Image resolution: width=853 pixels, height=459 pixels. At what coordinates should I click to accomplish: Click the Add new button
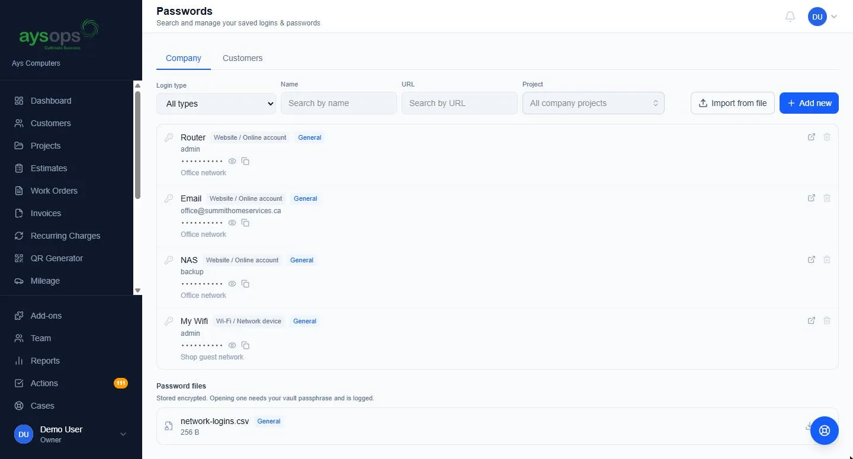(x=809, y=103)
